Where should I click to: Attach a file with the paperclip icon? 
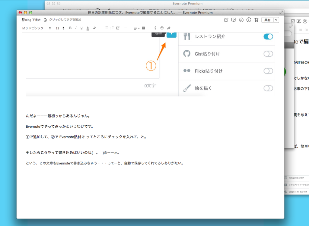tap(169, 28)
